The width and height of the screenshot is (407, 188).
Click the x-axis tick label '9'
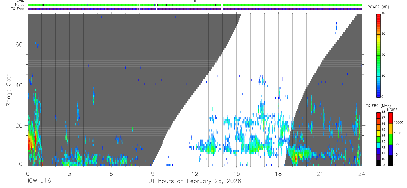pos(153,174)
